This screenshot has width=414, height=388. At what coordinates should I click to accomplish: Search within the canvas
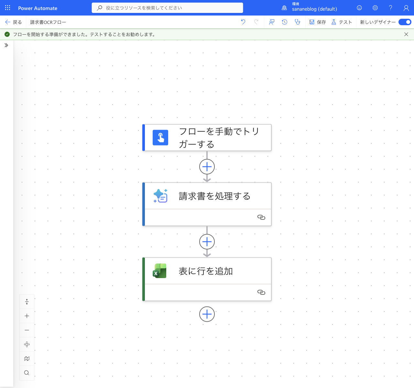pyautogui.click(x=27, y=373)
